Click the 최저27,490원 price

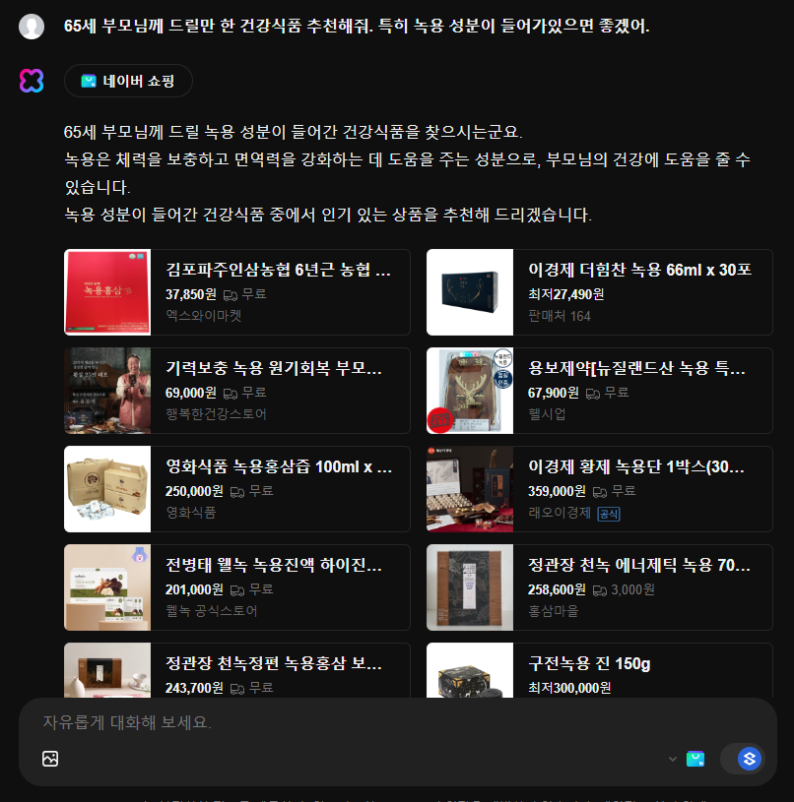pyautogui.click(x=565, y=294)
